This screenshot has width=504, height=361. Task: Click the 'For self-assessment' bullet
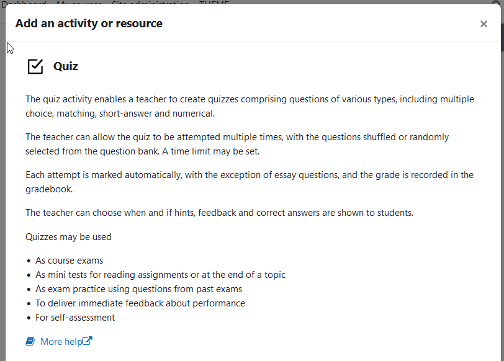75,318
